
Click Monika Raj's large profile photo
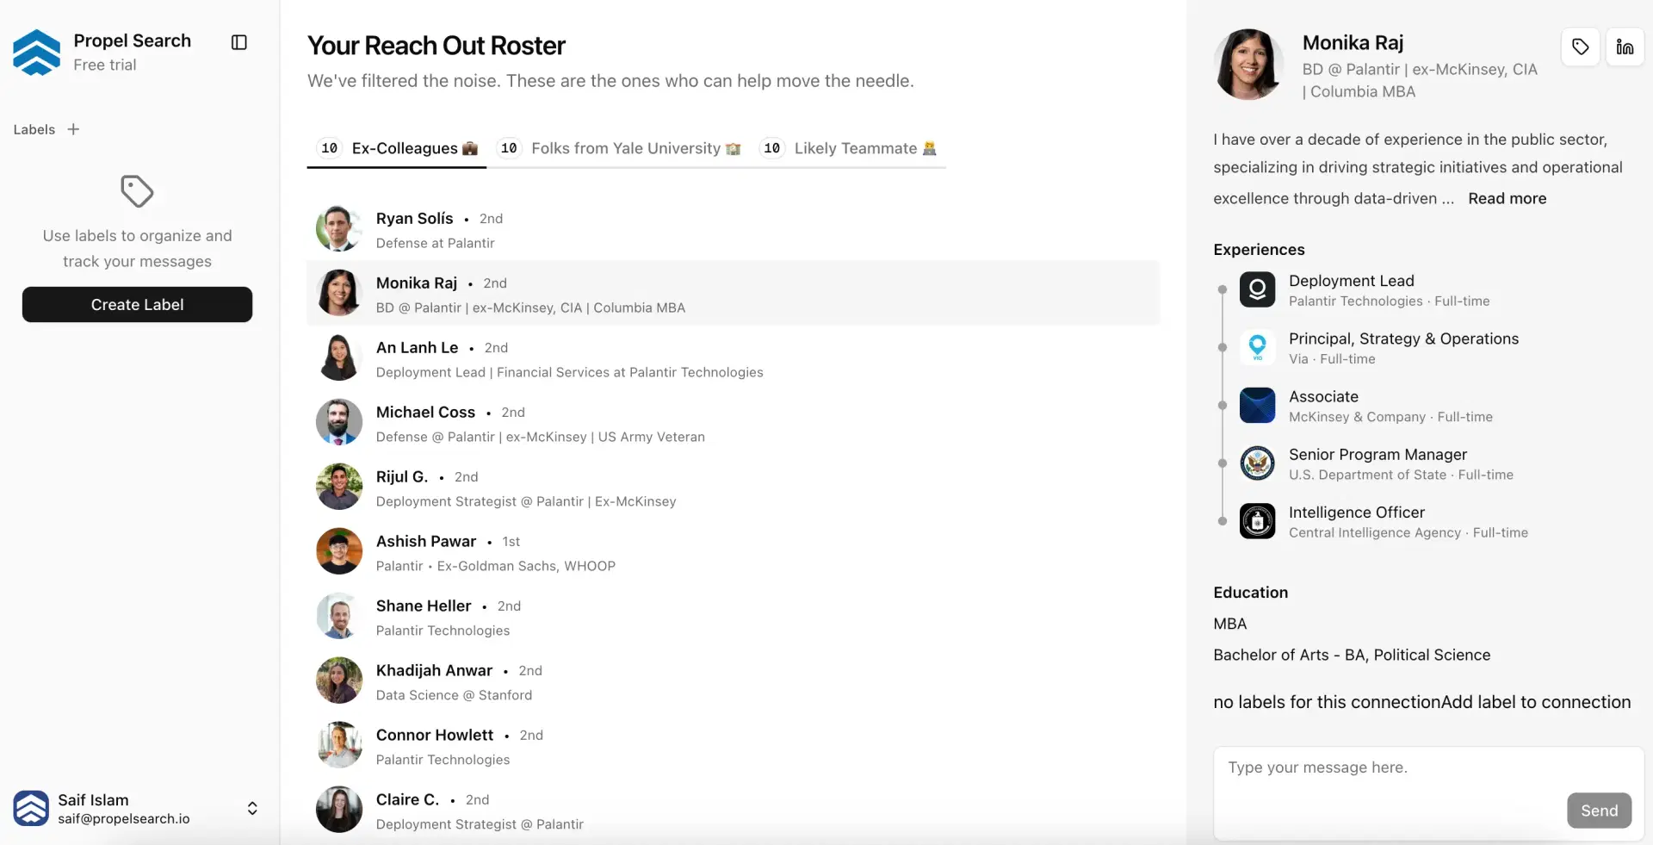(x=1248, y=65)
